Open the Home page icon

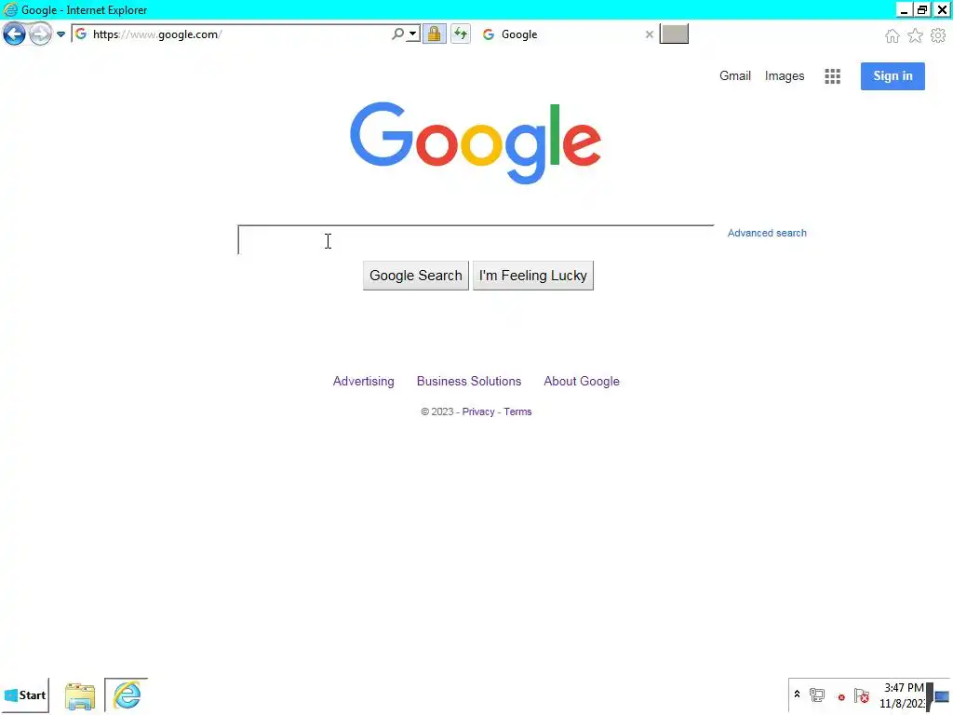892,36
